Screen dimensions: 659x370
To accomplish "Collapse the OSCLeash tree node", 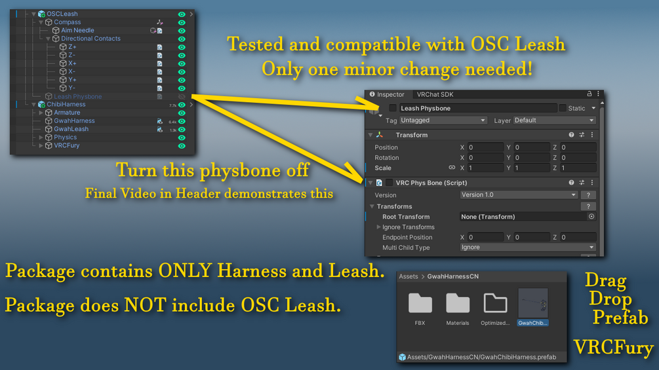I will tap(33, 14).
